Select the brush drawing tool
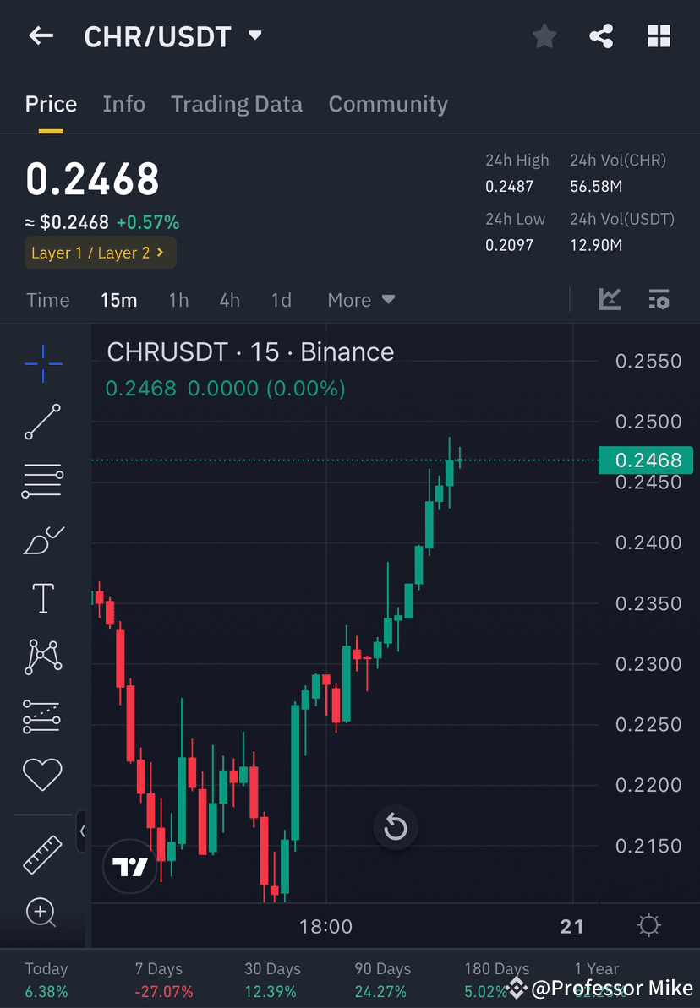 pyautogui.click(x=42, y=539)
